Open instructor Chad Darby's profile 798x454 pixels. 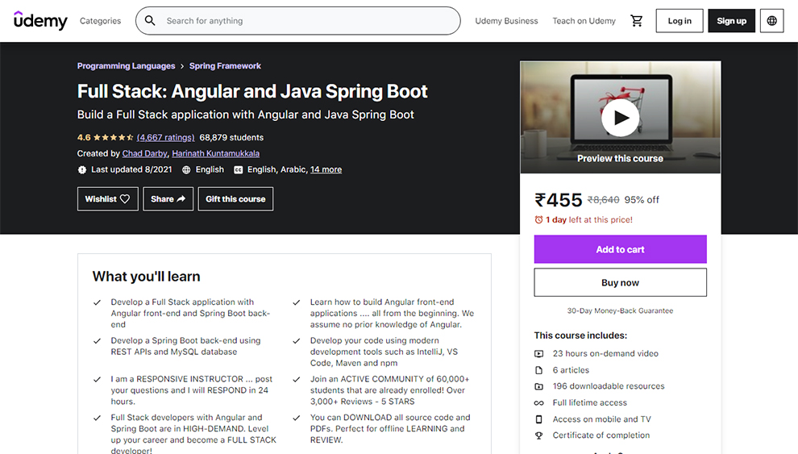coord(143,153)
